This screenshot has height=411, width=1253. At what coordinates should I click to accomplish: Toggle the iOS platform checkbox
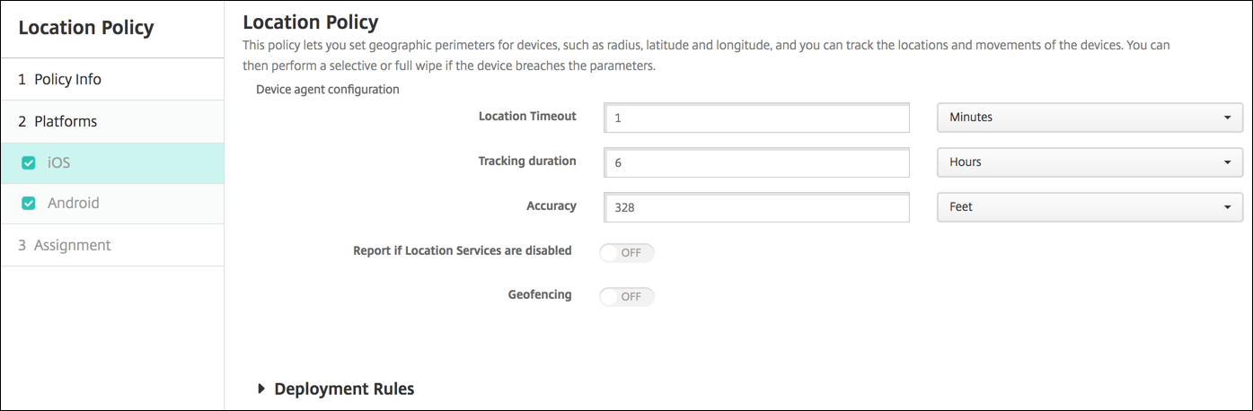pyautogui.click(x=28, y=163)
